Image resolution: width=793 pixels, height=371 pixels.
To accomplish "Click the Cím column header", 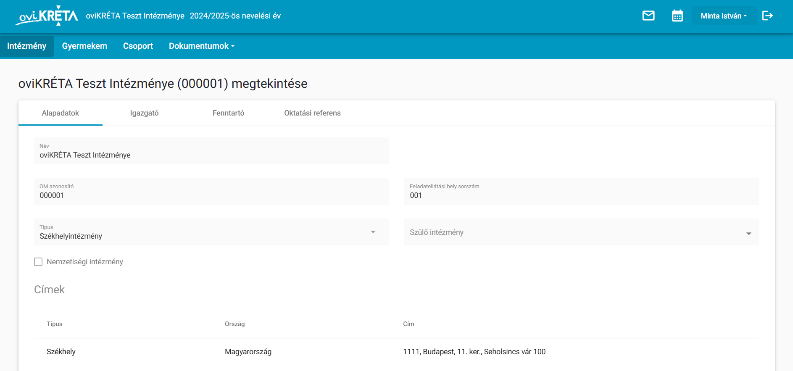I will tap(409, 324).
